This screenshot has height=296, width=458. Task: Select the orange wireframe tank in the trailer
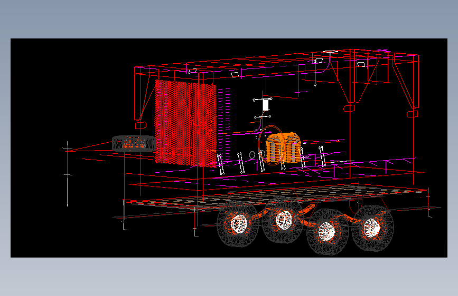[283, 147]
